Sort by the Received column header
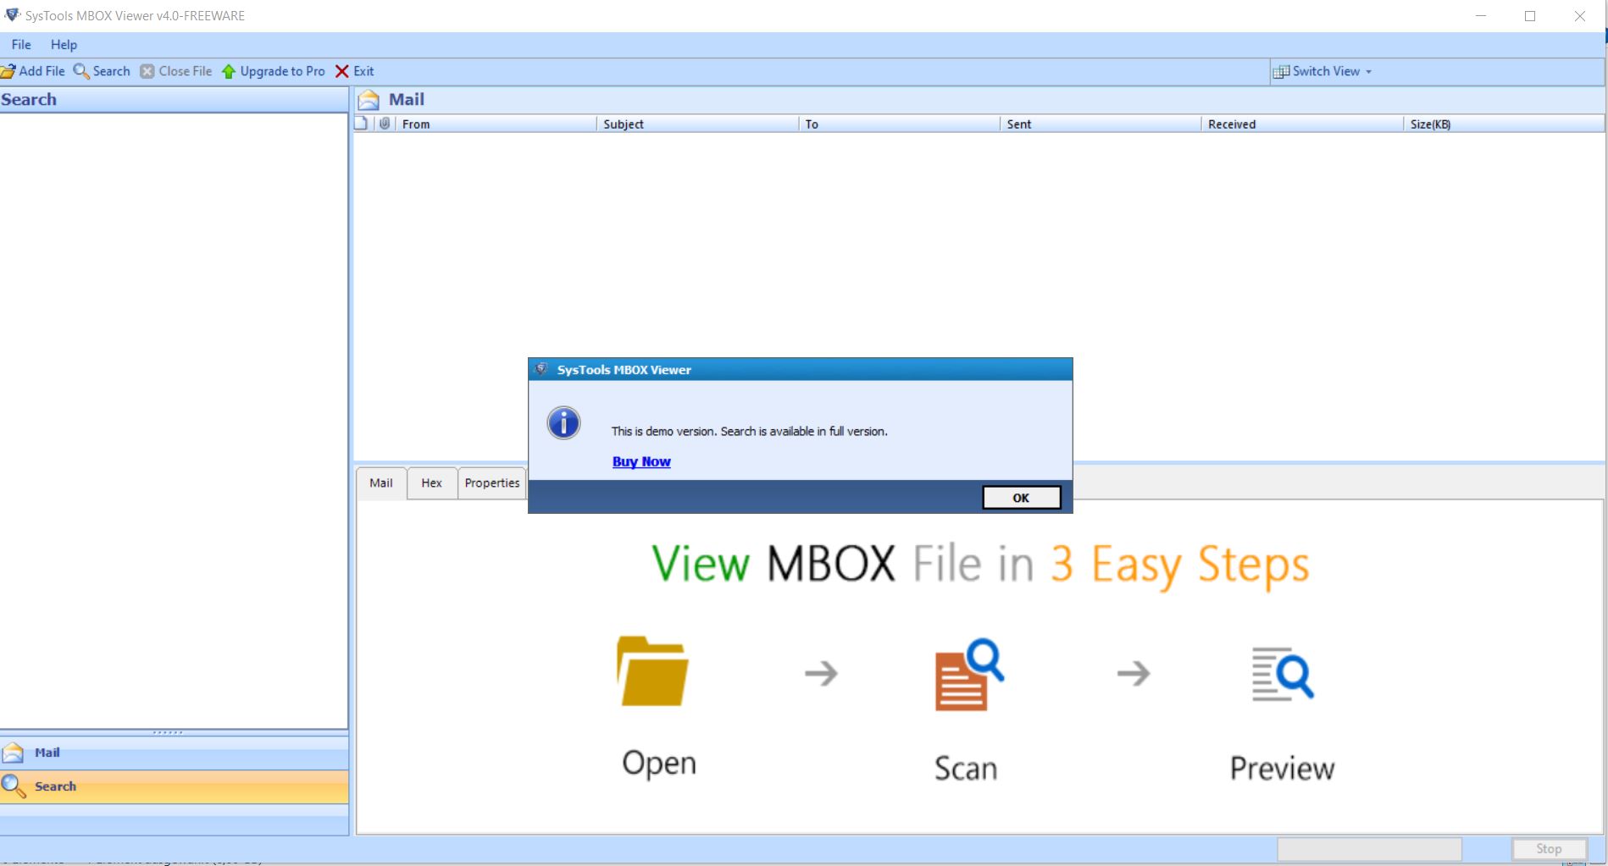Viewport: 1608px width, 866px height. pyautogui.click(x=1303, y=124)
